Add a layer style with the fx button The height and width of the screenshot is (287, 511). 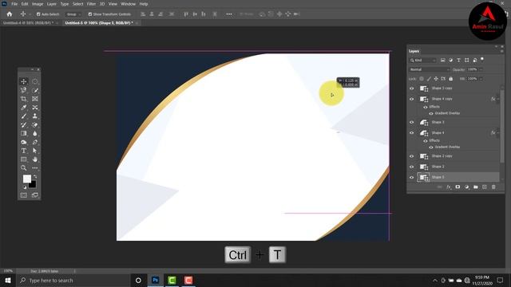point(449,187)
